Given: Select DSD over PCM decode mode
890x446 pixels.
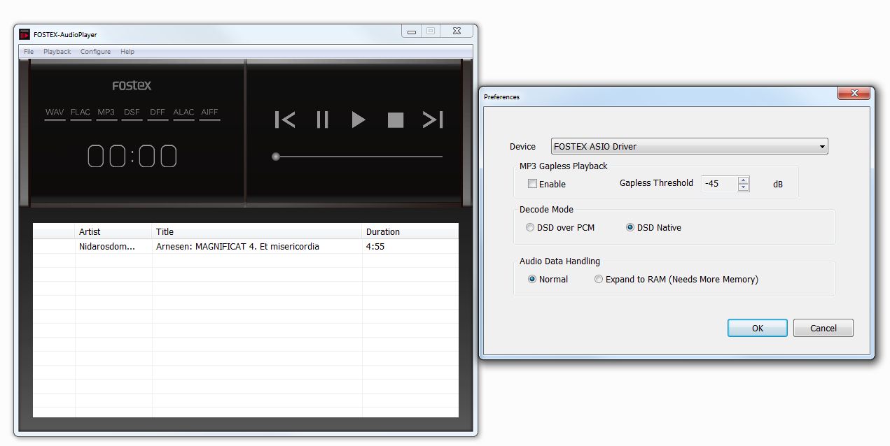Looking at the screenshot, I should point(530,227).
